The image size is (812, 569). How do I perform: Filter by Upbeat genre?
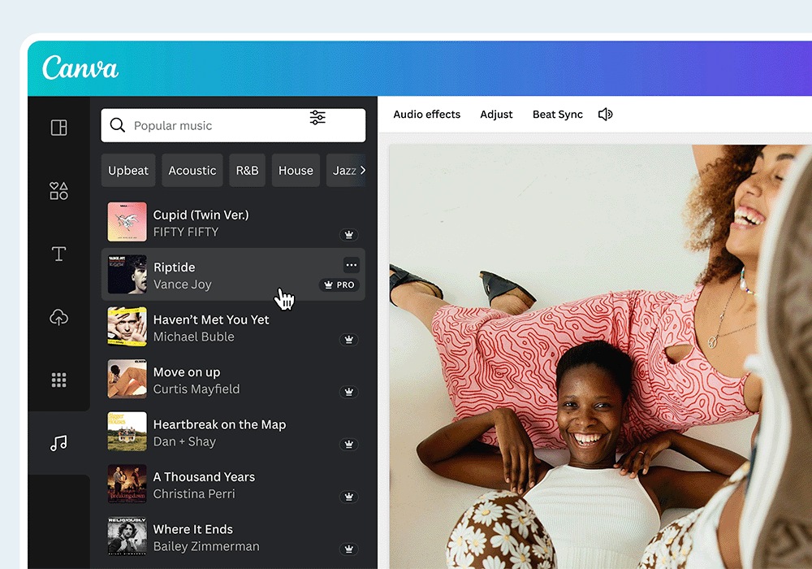coord(128,170)
